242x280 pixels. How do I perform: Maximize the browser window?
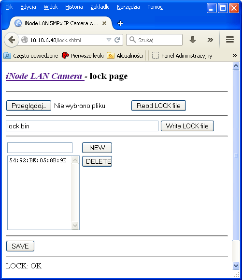[x=223, y=8]
